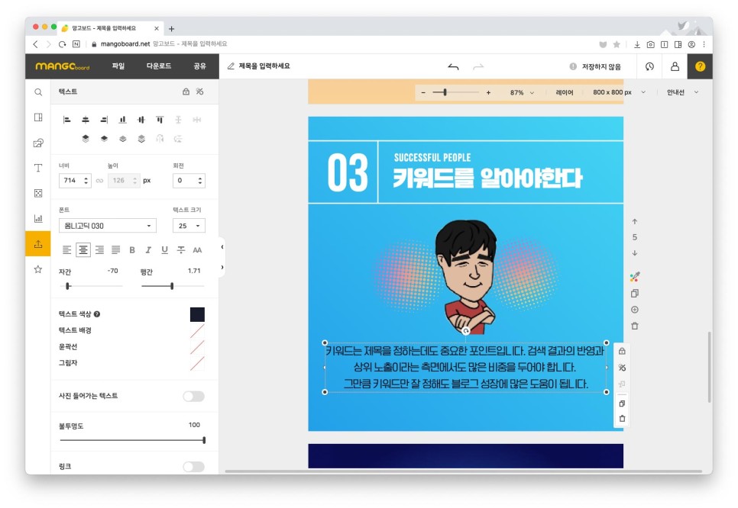Open the 레이어 panel button
The width and height of the screenshot is (738, 508).
[564, 92]
